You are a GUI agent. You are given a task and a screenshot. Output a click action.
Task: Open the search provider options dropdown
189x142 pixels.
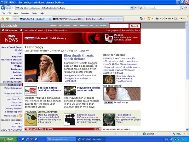(x=186, y=8)
